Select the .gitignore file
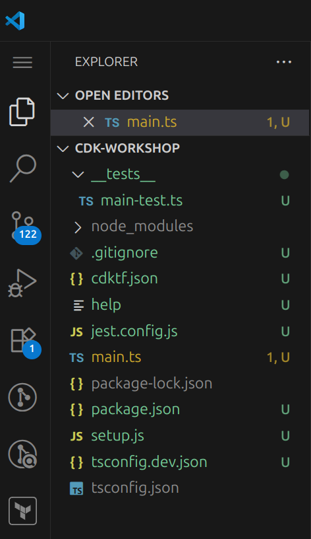Viewport: 311px width, 539px height. (x=180, y=253)
